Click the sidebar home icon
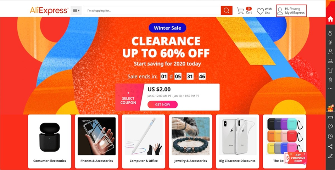The height and width of the screenshot is (170, 335). tap(330, 19)
